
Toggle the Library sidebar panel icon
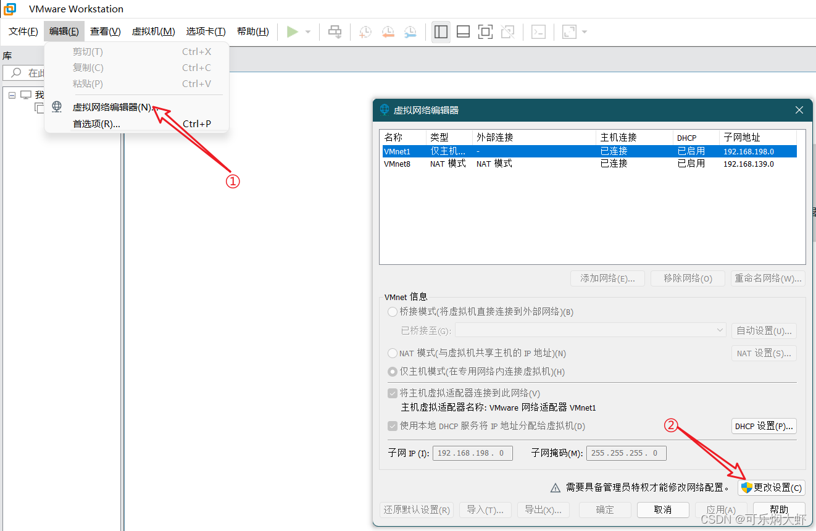point(441,31)
